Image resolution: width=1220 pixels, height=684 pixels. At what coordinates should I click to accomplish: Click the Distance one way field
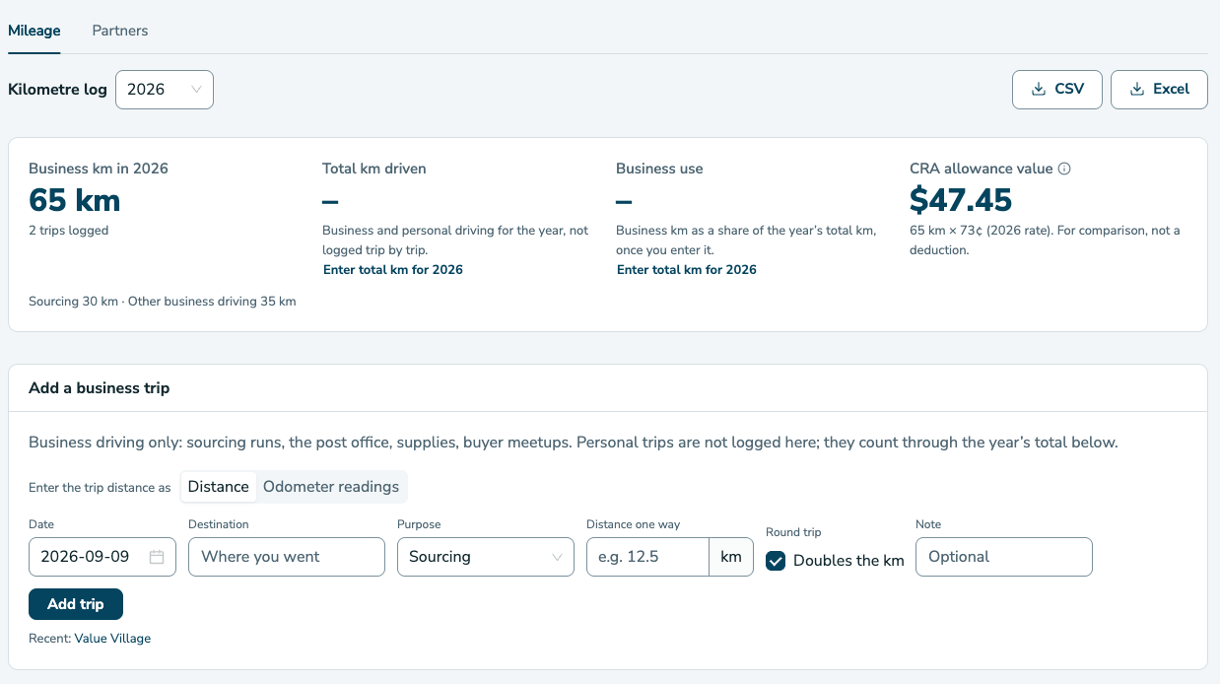coord(647,557)
